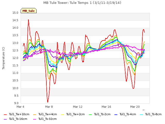The image size is (165, 124).
Task: Click the 11.5 y-axis tick label
Action: click(x=15, y=66)
